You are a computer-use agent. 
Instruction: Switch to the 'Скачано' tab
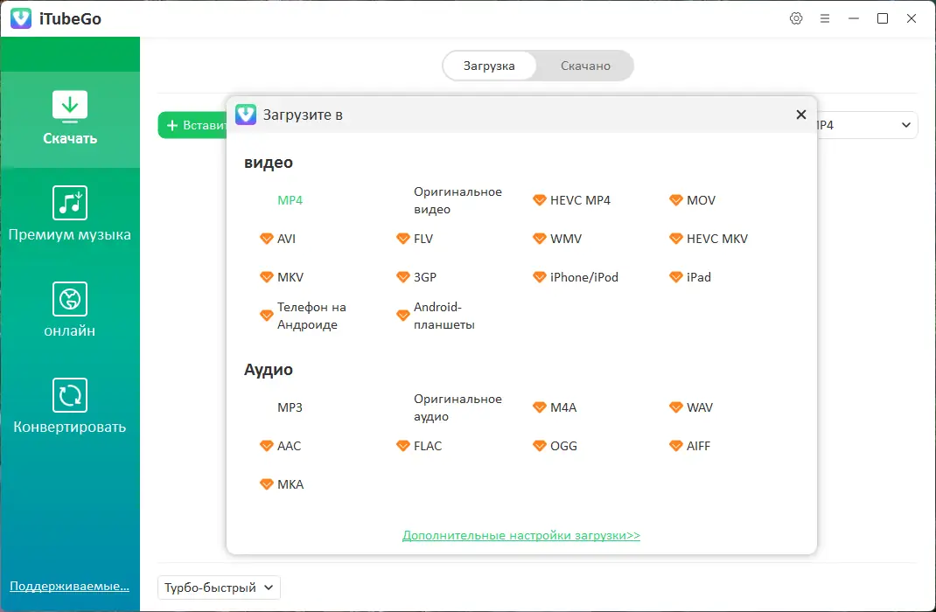[585, 66]
